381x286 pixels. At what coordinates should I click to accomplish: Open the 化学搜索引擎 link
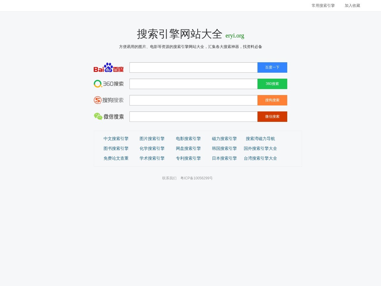pos(152,148)
